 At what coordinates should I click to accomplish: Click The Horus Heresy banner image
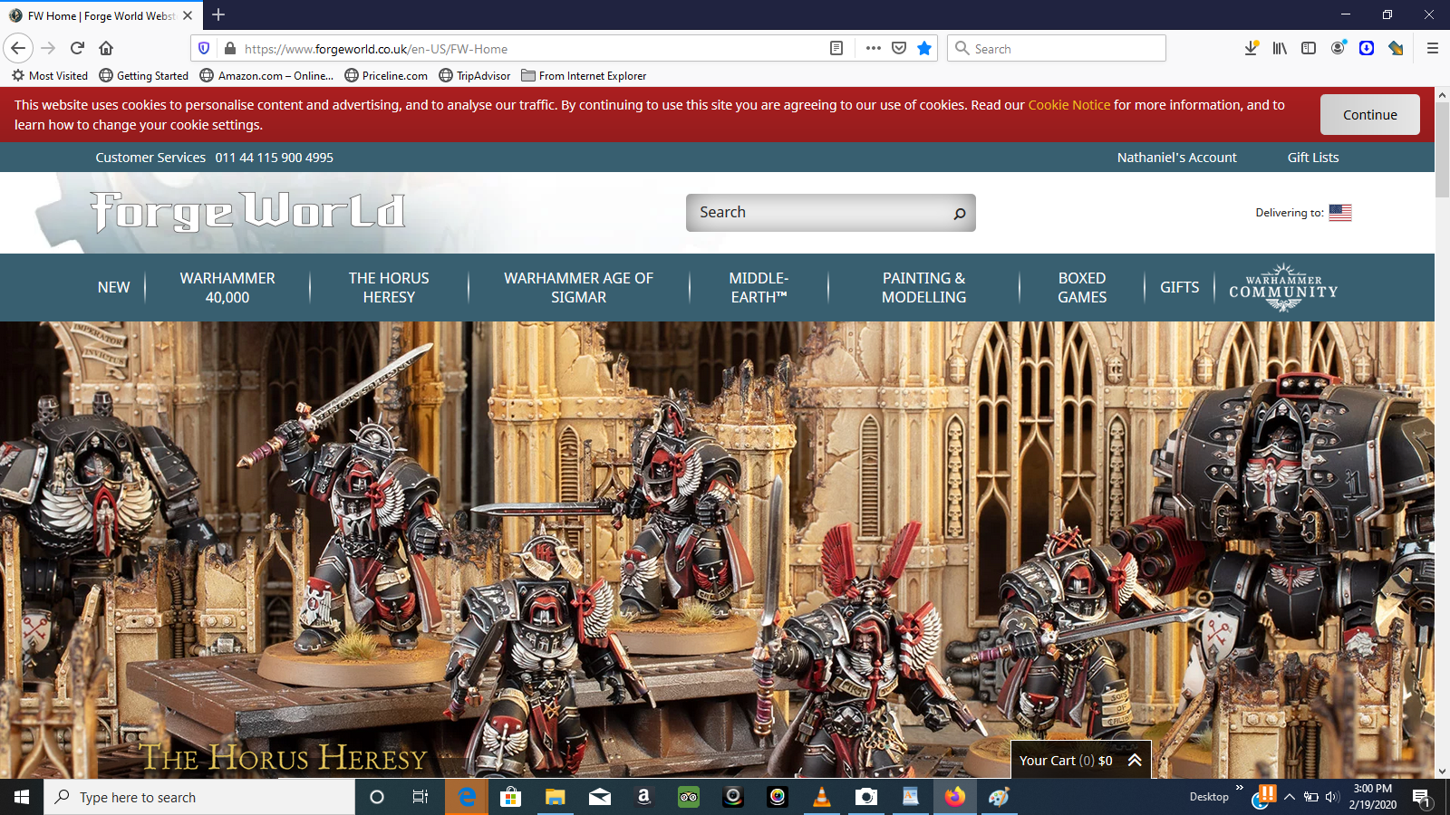pyautogui.click(x=716, y=550)
